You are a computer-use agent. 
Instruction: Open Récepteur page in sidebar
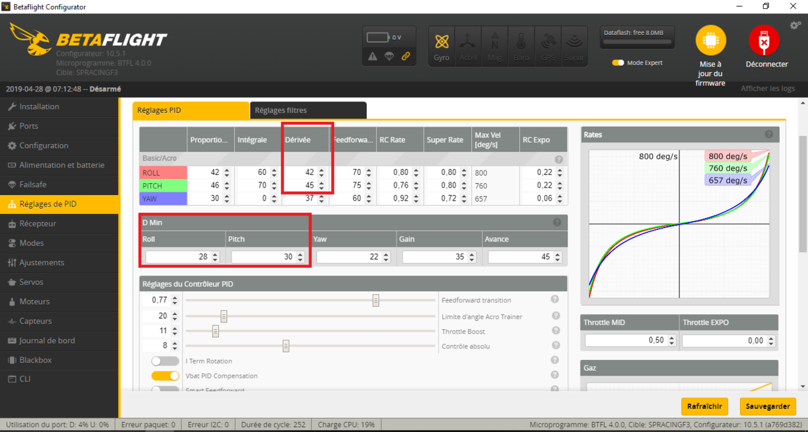click(59, 223)
